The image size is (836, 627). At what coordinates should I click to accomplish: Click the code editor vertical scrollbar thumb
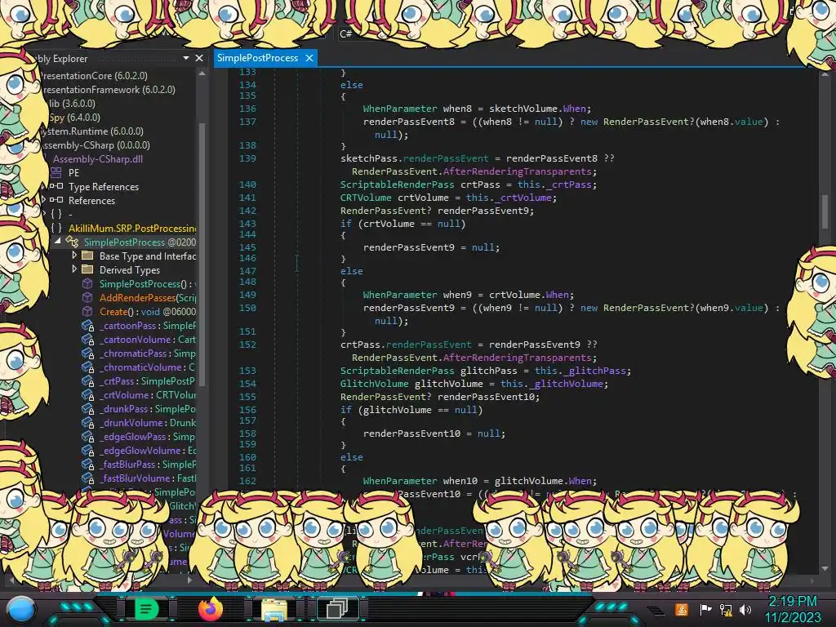(825, 211)
